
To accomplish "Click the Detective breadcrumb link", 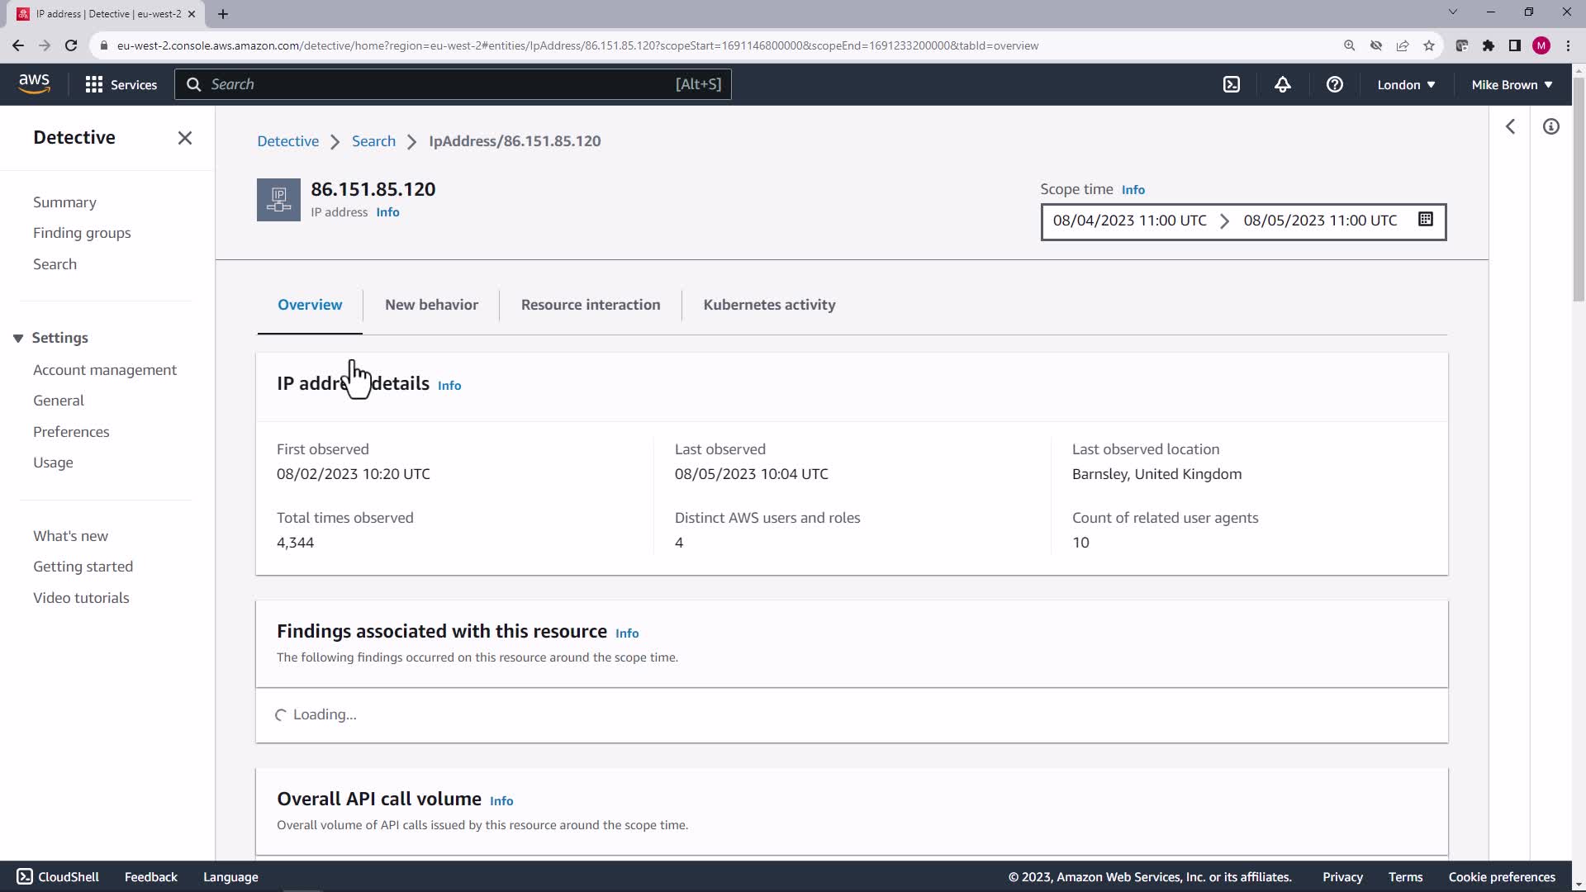I will click(x=287, y=141).
